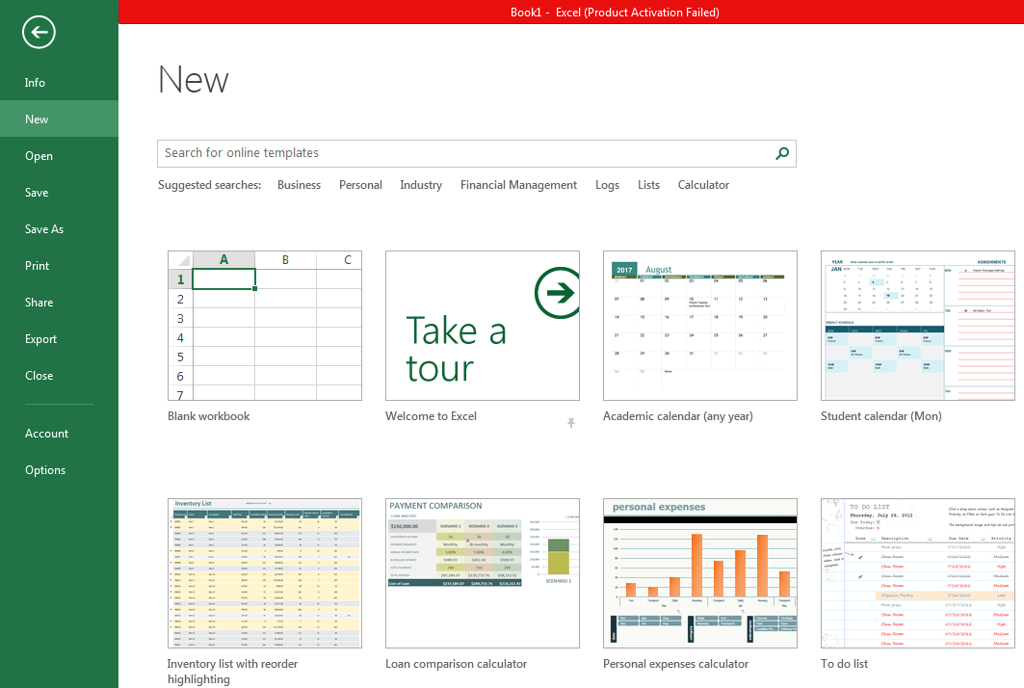The image size is (1024, 688).
Task: Click the back arrow circle icon
Action: tap(39, 32)
